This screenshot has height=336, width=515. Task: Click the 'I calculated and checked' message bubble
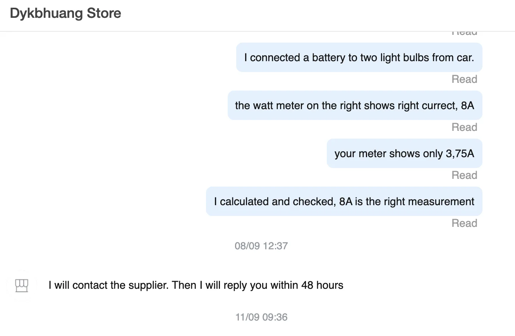point(344,202)
